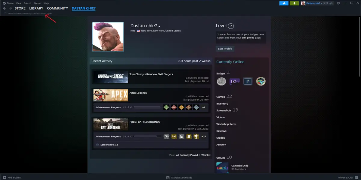Viewport: 361px width, 180px height.
Task: Click the fourth PUBG achievement icon
Action: [x=189, y=136]
